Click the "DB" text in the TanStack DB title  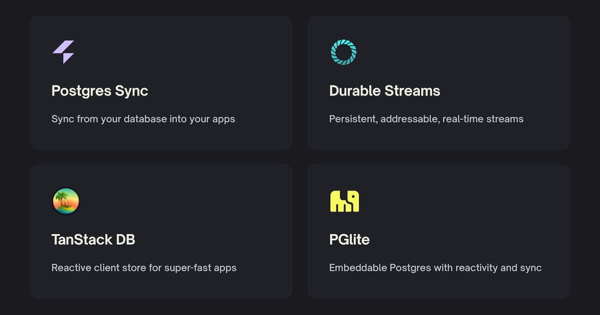pos(125,239)
